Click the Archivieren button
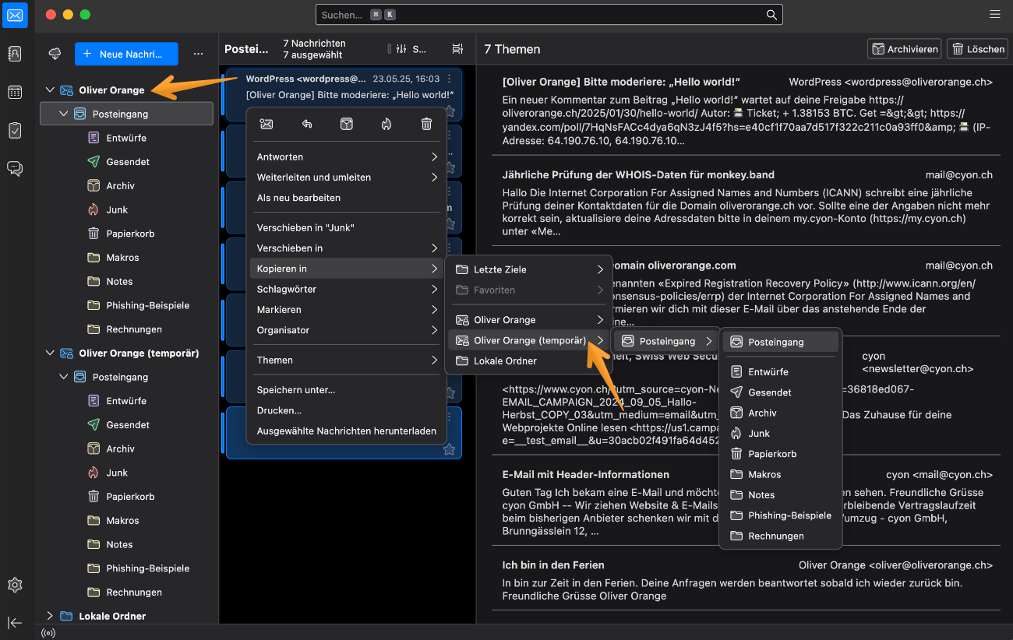 [x=904, y=49]
